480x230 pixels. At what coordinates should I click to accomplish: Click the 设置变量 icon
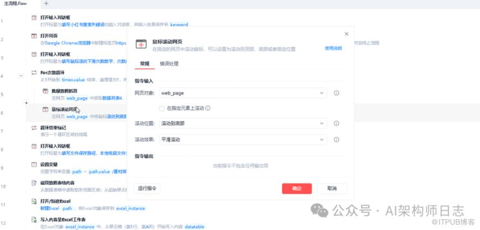34,164
